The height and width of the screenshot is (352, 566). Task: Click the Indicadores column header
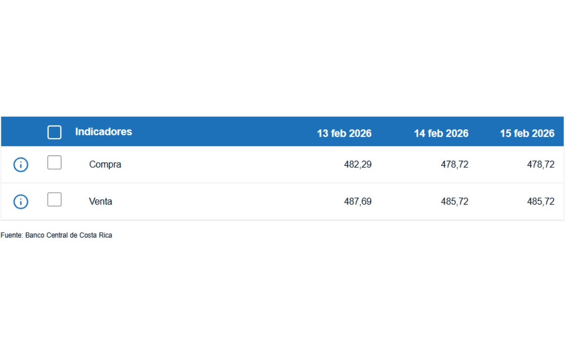(104, 131)
